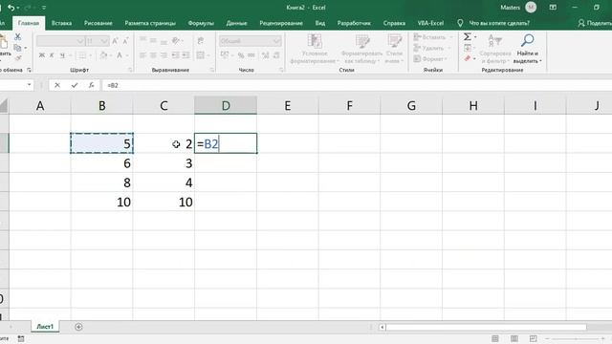Screen dimensions: 612x344
Task: Open the Вставка ribbon tab
Action: [61, 23]
